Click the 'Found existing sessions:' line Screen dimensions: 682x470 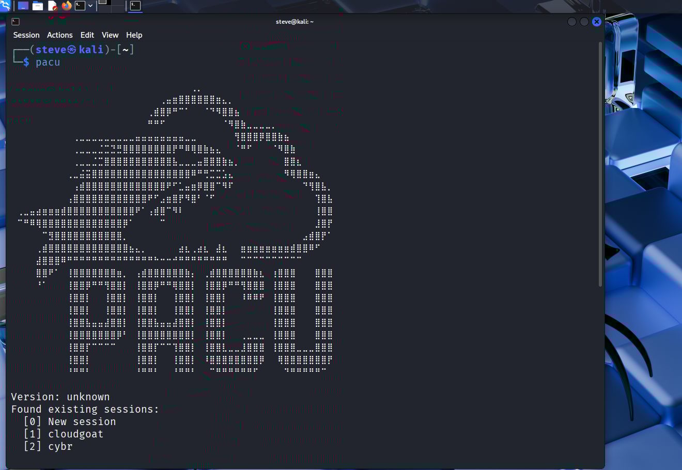coord(85,410)
